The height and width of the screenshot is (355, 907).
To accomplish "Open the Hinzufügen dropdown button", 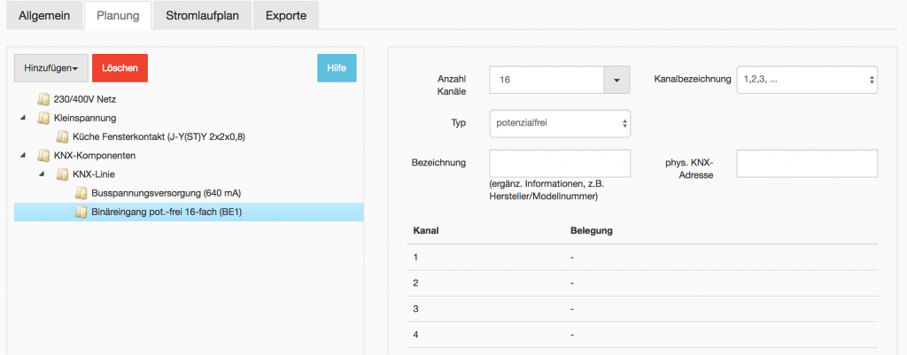I will (x=50, y=68).
